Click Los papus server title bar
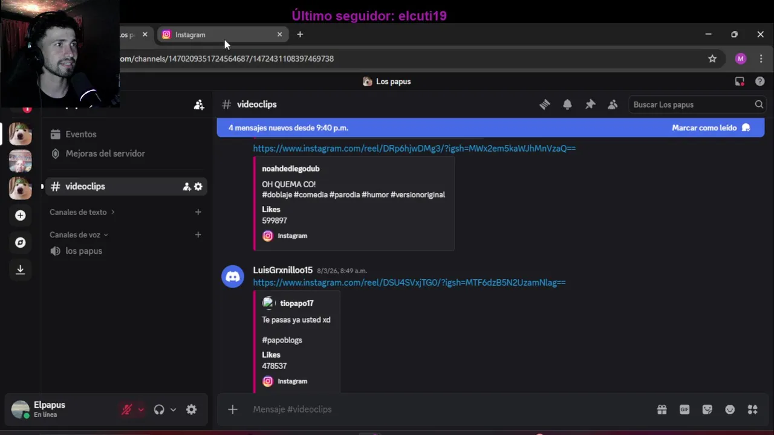 pyautogui.click(x=387, y=82)
